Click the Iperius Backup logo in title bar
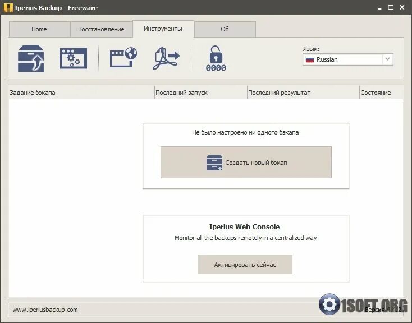Viewport: 412px width, 323px height. click(8, 8)
